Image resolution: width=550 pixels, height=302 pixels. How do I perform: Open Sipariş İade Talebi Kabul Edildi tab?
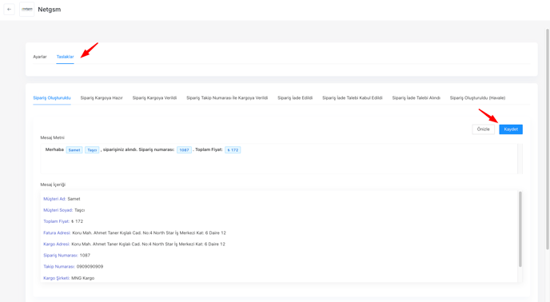(x=353, y=97)
